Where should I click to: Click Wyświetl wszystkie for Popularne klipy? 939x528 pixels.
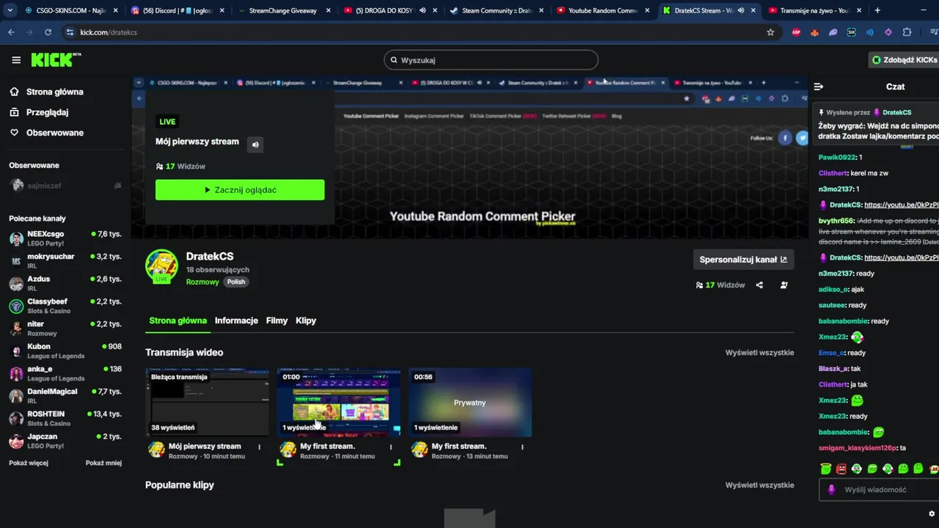(759, 485)
